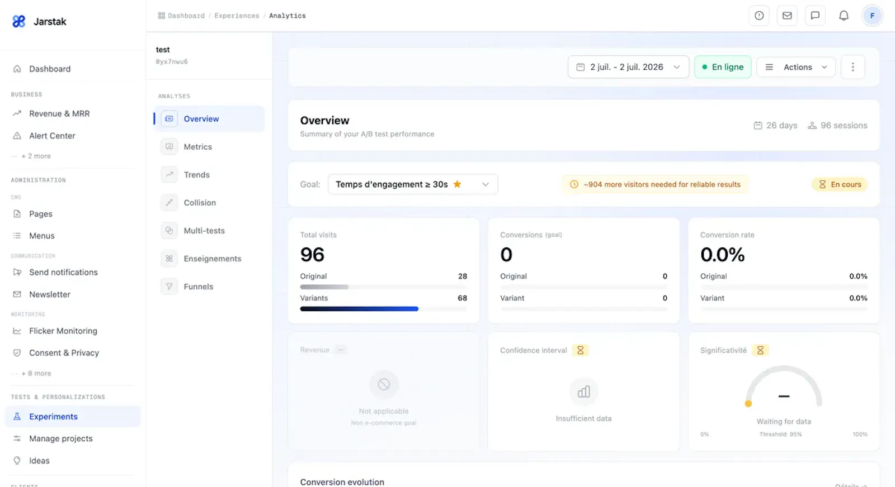The width and height of the screenshot is (895, 487).
Task: Click the Experiments flask icon
Action: [x=17, y=417]
